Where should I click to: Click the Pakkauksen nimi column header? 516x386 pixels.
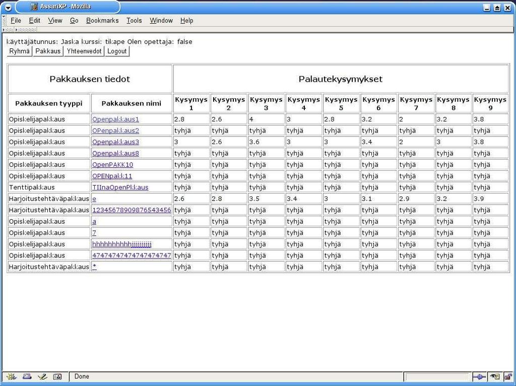pyautogui.click(x=132, y=103)
